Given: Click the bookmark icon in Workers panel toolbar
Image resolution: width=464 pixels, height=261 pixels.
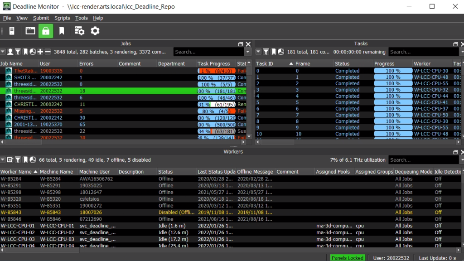Looking at the screenshot, I should coord(25,160).
